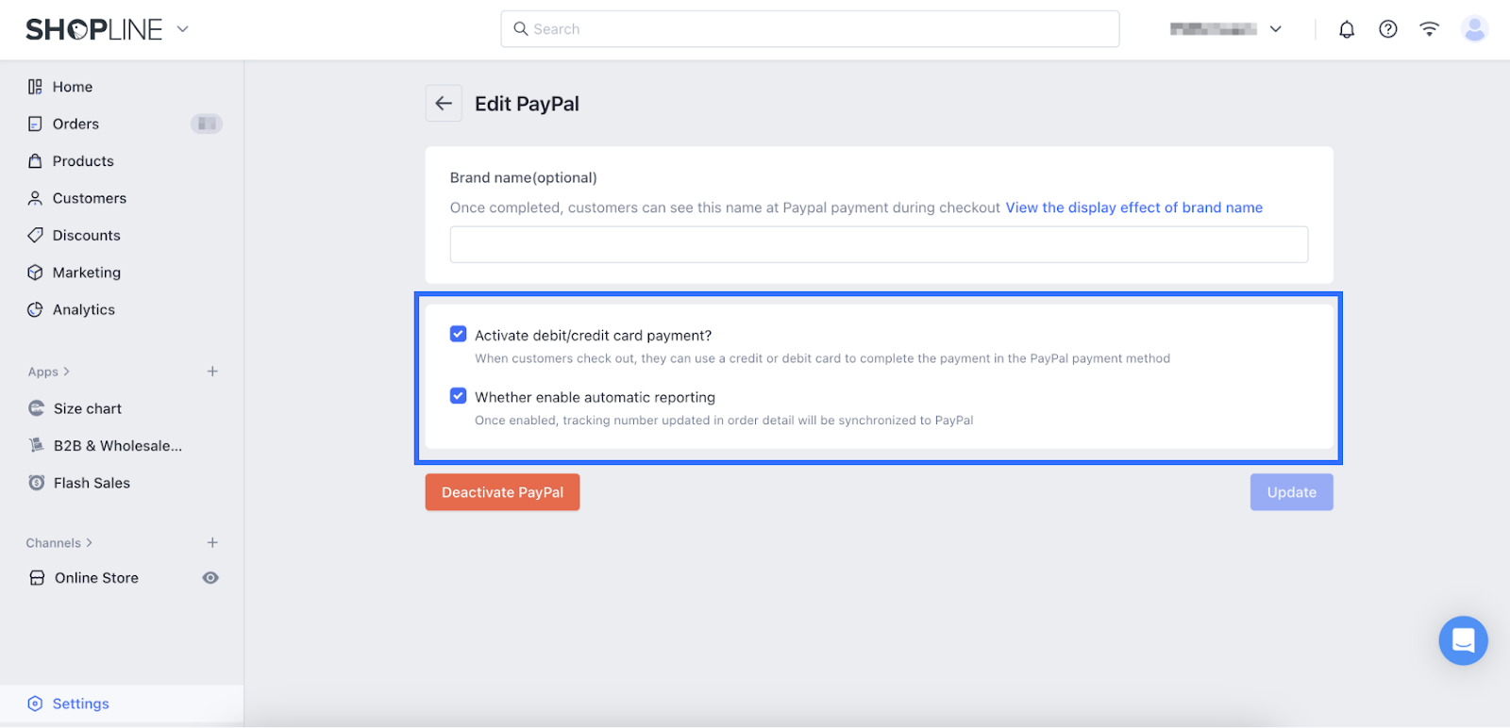The width and height of the screenshot is (1510, 728).
Task: Click the Settings gear icon
Action: tap(35, 703)
